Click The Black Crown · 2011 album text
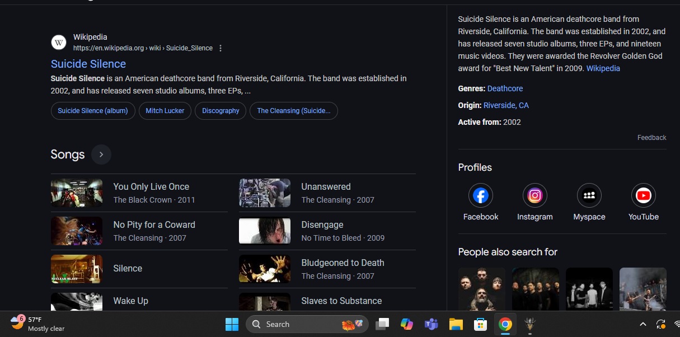This screenshot has width=680, height=337. coord(154,200)
